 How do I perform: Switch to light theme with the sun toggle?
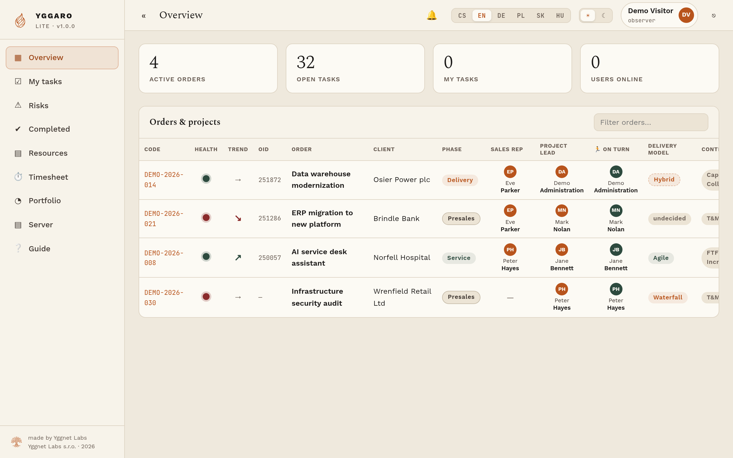588,15
